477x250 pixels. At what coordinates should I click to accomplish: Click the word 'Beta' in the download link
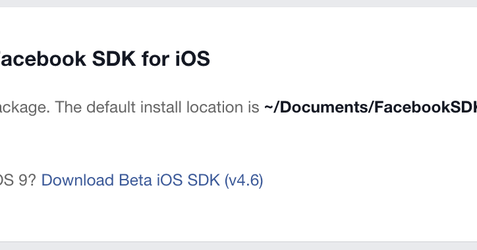click(x=136, y=180)
